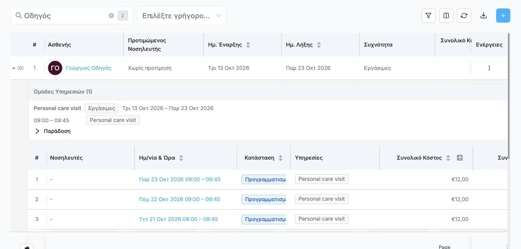Click the calculator icon beside Συνολικό Κόστος
This screenshot has width=521, height=249.
[460, 158]
